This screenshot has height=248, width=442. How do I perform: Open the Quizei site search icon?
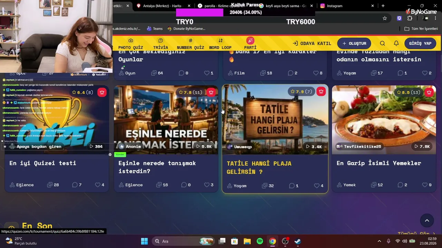pyautogui.click(x=382, y=43)
